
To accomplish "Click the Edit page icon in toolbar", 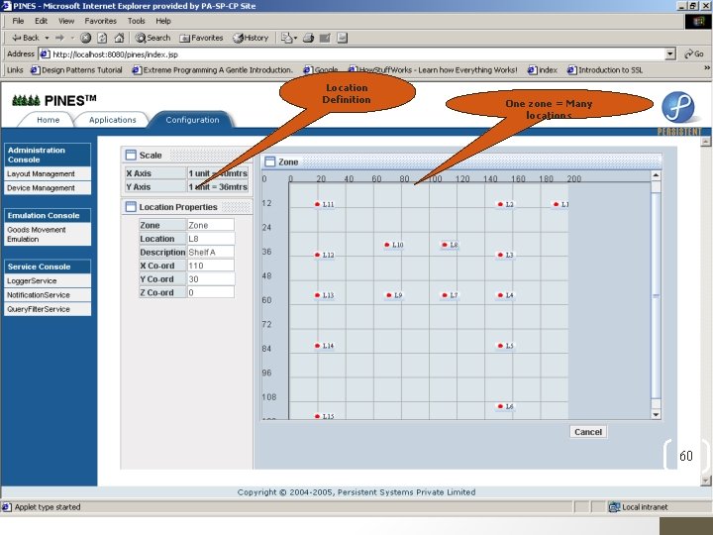I will point(325,38).
